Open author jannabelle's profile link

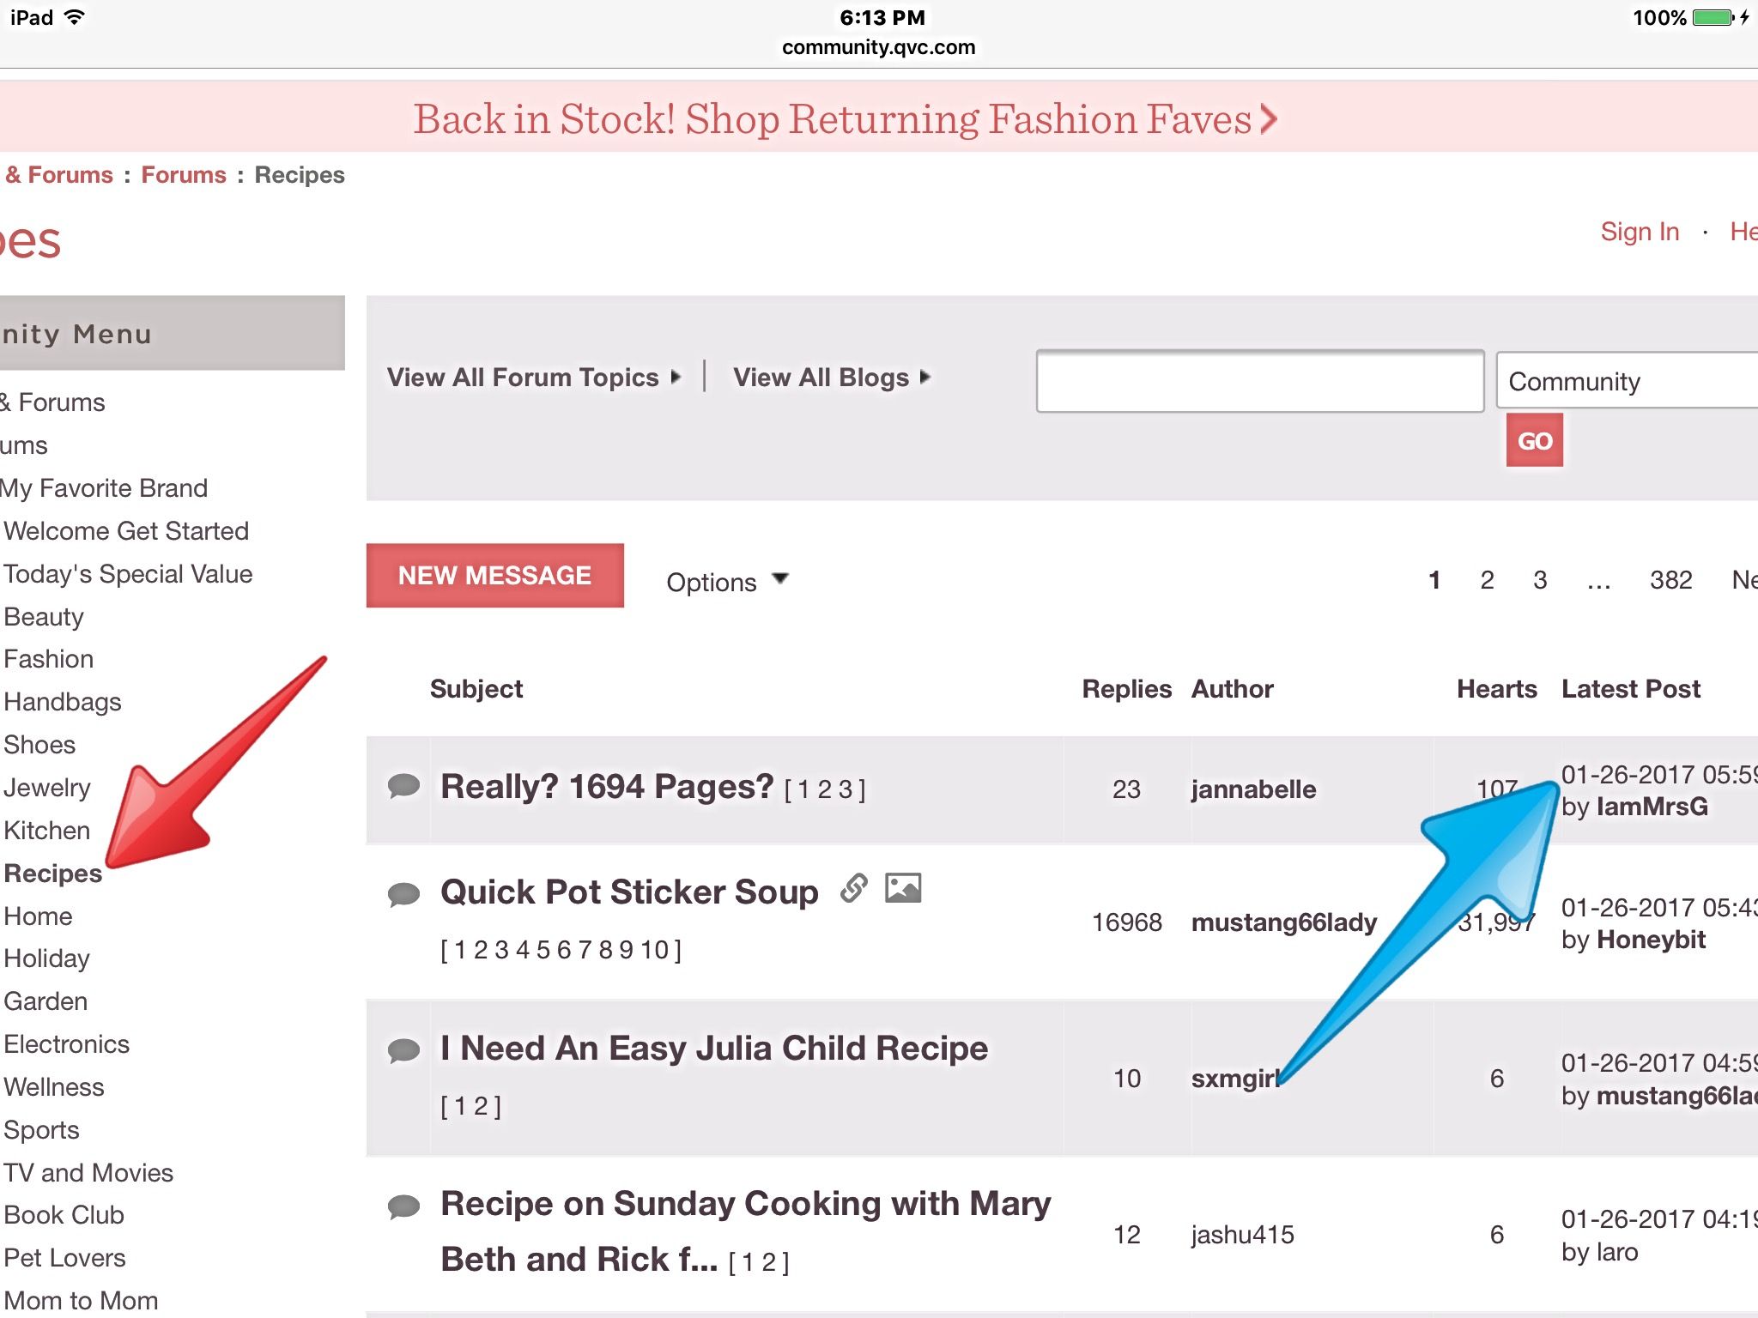coord(1252,789)
